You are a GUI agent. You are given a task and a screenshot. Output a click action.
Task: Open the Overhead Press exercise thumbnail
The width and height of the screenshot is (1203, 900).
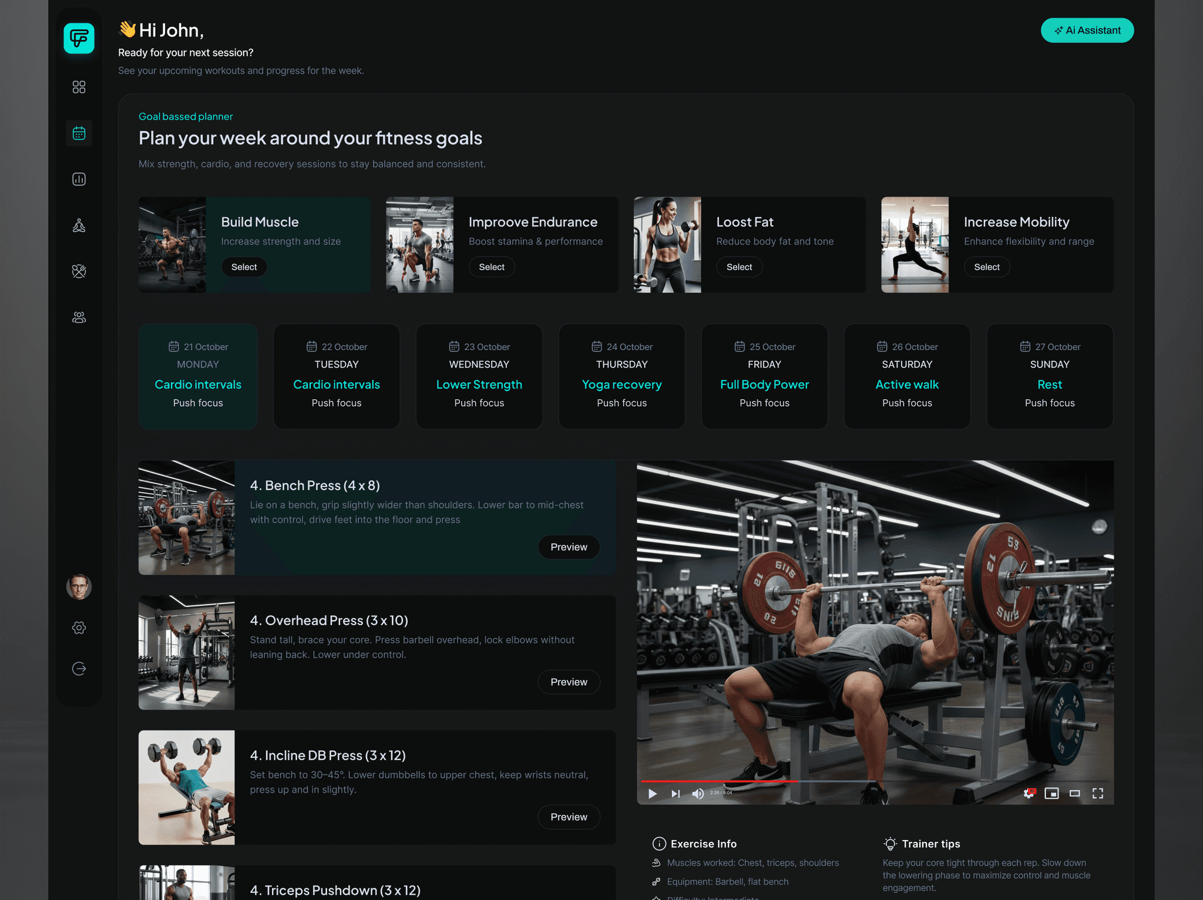click(x=187, y=653)
